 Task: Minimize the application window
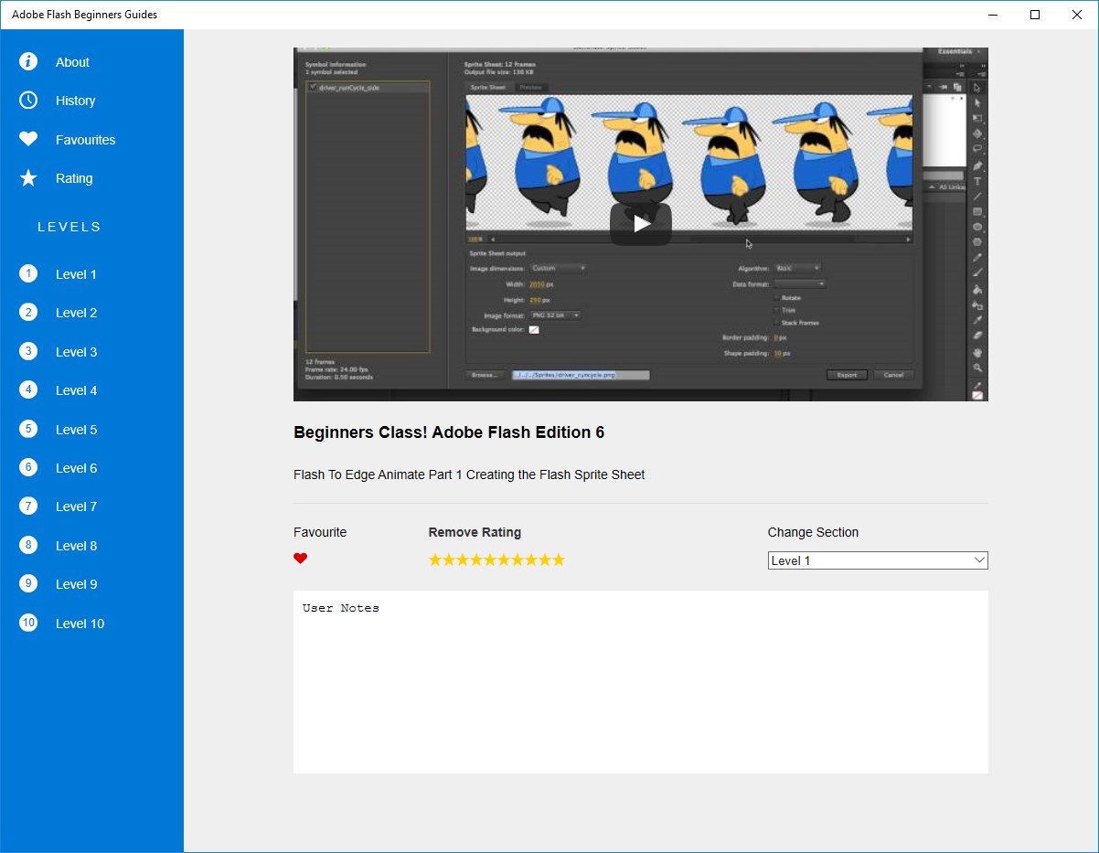tap(993, 15)
